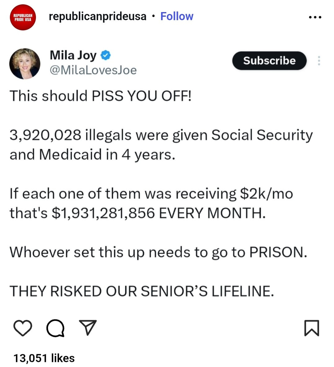Save the post with the bookmark icon

point(311,328)
